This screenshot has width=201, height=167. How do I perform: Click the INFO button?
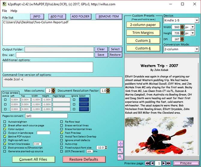coord(37,16)
